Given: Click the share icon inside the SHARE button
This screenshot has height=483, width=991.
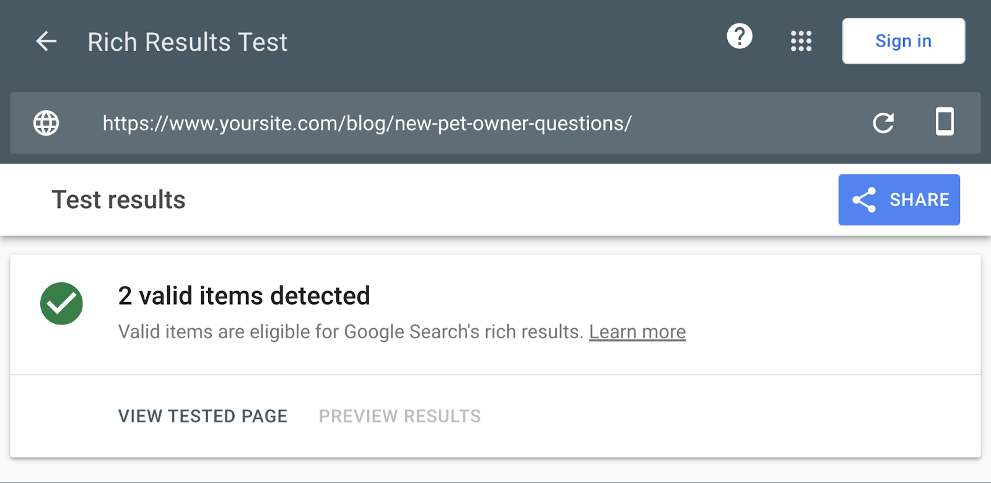Looking at the screenshot, I should 865,199.
